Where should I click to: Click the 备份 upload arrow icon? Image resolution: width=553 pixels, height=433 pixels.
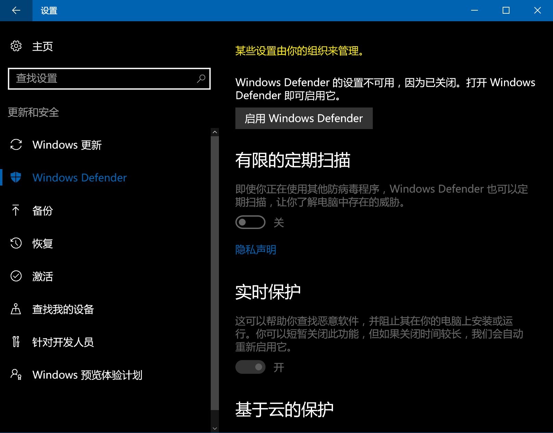click(x=16, y=210)
